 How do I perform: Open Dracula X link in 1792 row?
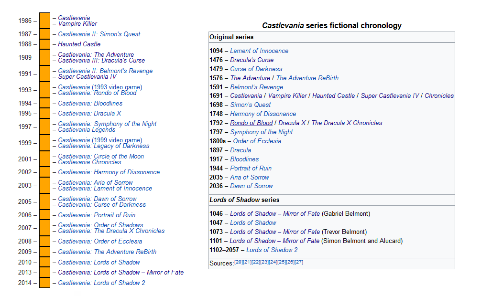292,123
